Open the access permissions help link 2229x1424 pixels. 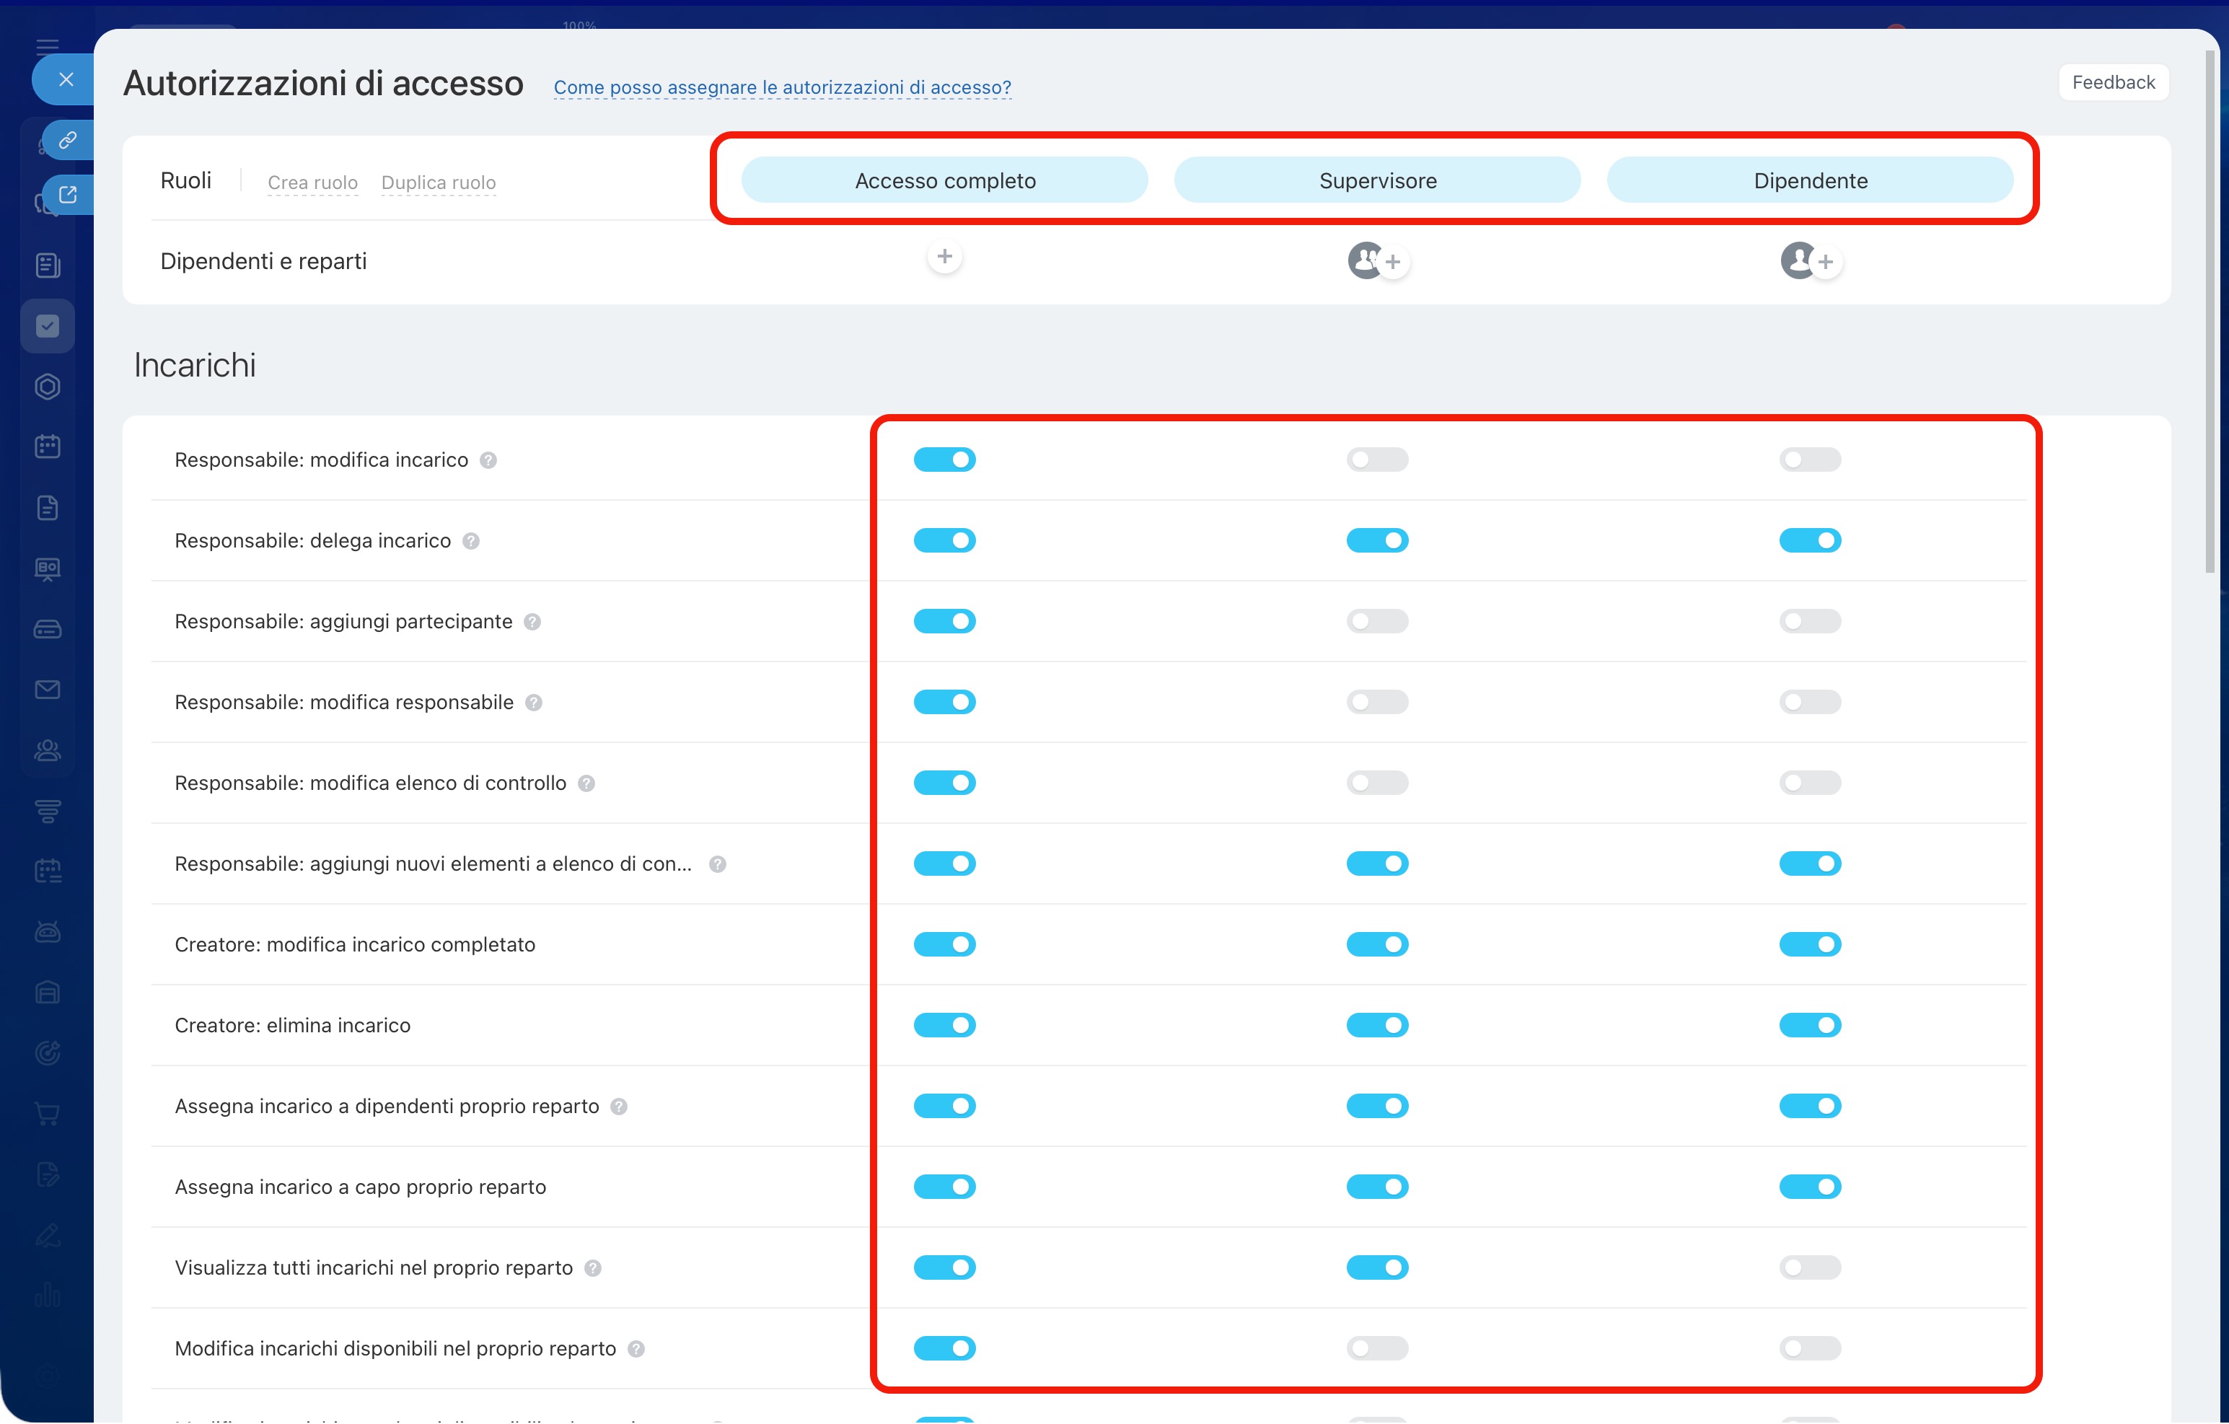point(782,87)
